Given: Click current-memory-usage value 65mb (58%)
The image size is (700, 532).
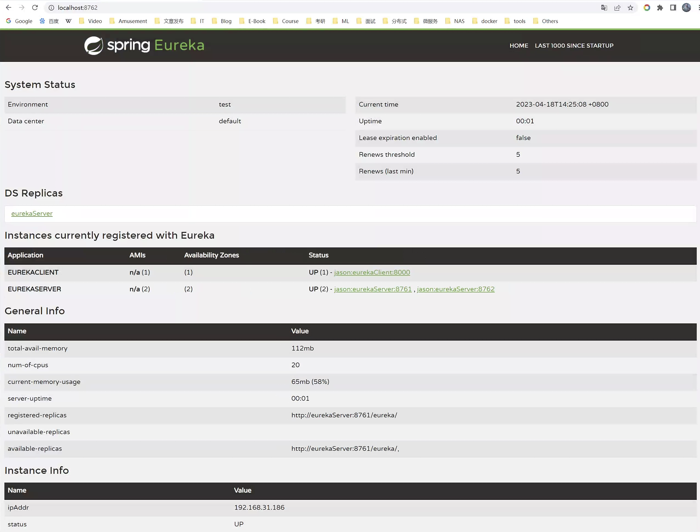Looking at the screenshot, I should pos(310,382).
